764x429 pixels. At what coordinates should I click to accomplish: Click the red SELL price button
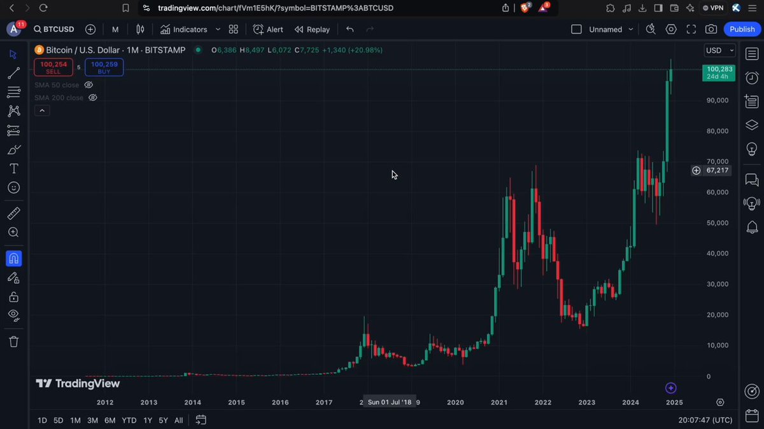click(53, 67)
